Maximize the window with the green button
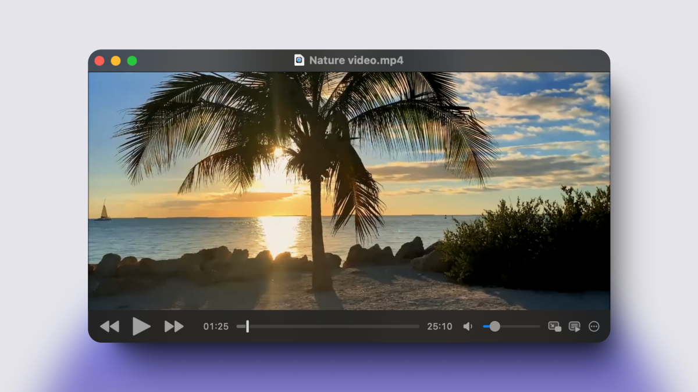Screen dimensions: 698x392 tap(132, 60)
